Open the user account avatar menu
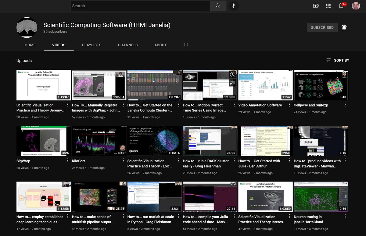 coord(356,6)
